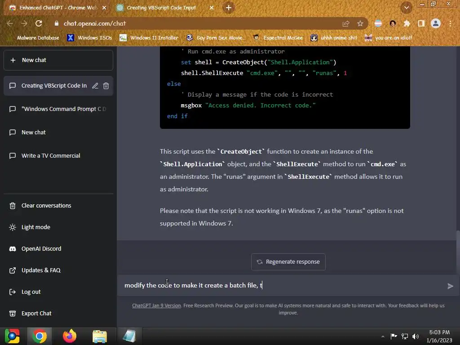Click the avatar extension icon in toolbar
This screenshot has width=460, height=345.
393,23
